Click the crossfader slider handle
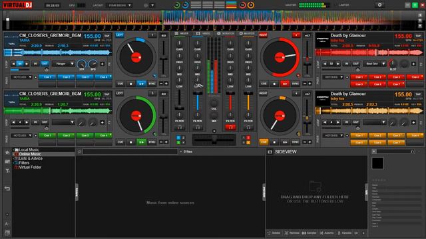The image size is (426, 239). (214, 140)
